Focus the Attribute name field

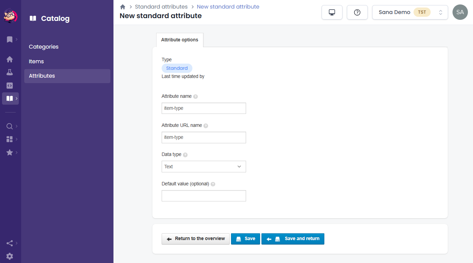pos(204,108)
